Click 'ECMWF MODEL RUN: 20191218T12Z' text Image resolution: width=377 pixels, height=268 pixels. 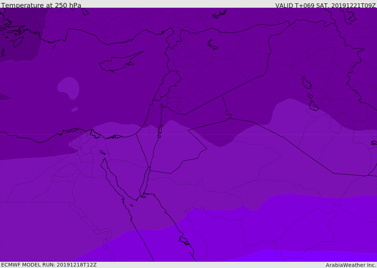pyautogui.click(x=49, y=265)
